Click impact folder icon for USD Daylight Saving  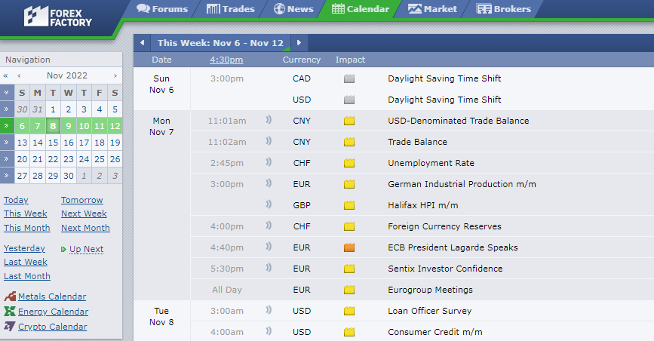349,100
